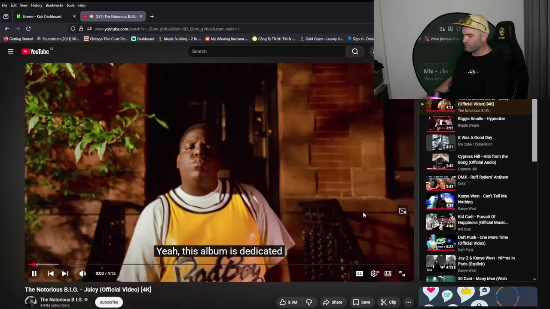
Task: Open the Firefox tab overview sidebar icon
Action: coord(6,16)
